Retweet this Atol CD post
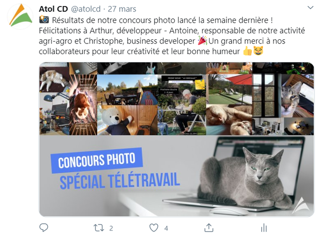Screen dimensions: 322x238 pos(99,228)
